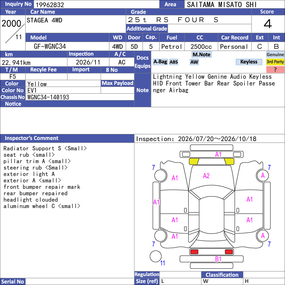This screenshot has width=285, height=285.
Task: Select color number EV1
Action: pyautogui.click(x=32, y=90)
